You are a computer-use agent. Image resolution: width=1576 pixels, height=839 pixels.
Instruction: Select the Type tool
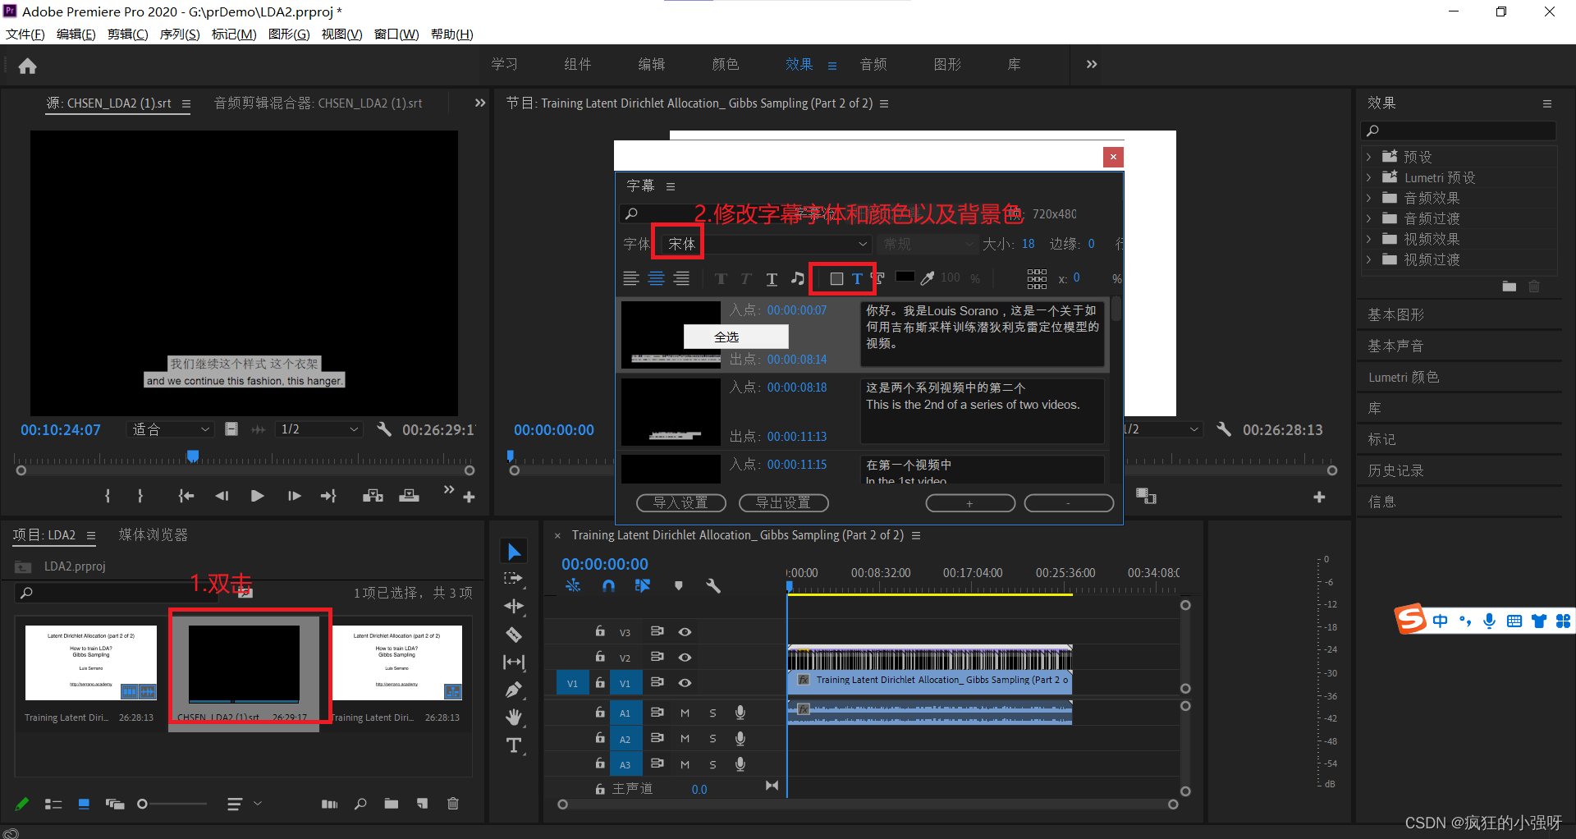(514, 745)
